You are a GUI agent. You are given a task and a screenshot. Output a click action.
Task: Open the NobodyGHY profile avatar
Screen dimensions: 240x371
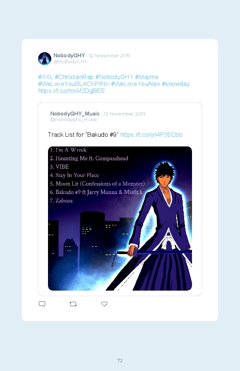point(45,58)
